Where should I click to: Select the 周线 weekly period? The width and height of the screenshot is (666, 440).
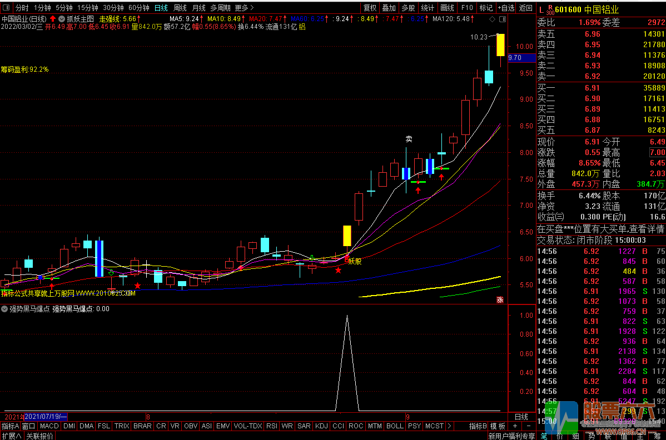point(180,8)
